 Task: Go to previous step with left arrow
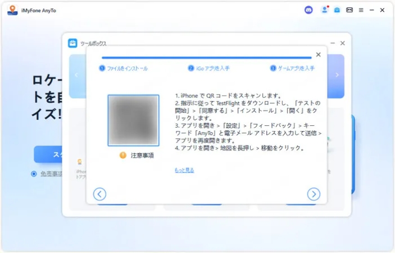[99, 194]
